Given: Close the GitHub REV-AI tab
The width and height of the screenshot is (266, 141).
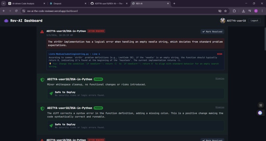Looking at the screenshot, I should (x=127, y=4).
